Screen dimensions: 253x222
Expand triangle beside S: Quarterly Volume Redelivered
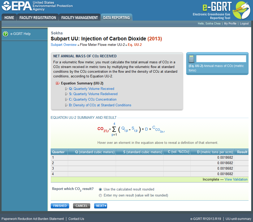[66, 94]
